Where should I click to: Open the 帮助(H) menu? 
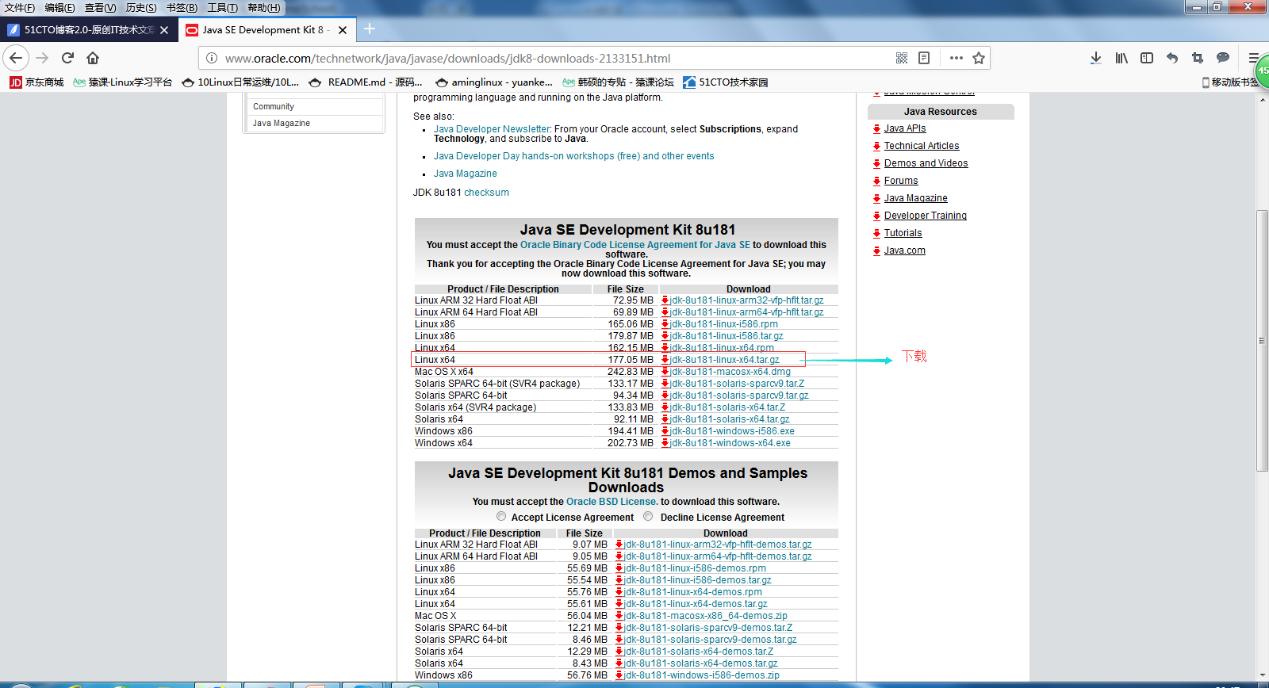(x=264, y=8)
